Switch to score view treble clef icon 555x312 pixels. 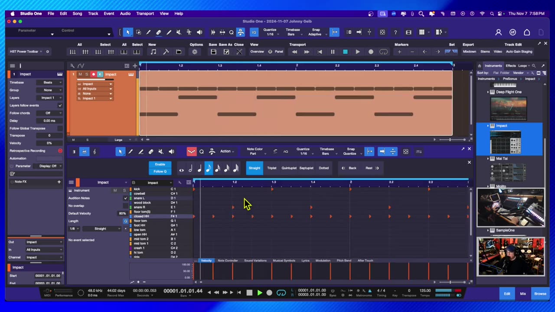[95, 152]
